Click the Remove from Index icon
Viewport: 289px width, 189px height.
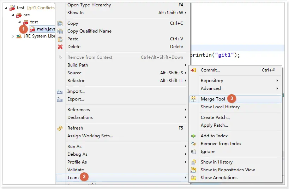point(193,143)
